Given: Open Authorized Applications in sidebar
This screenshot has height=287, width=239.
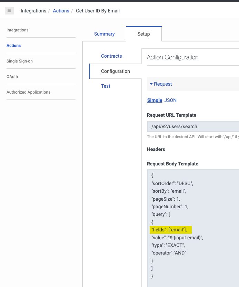Looking at the screenshot, I should tap(29, 92).
